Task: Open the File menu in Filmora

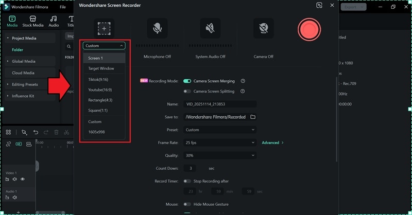Action: [62, 7]
